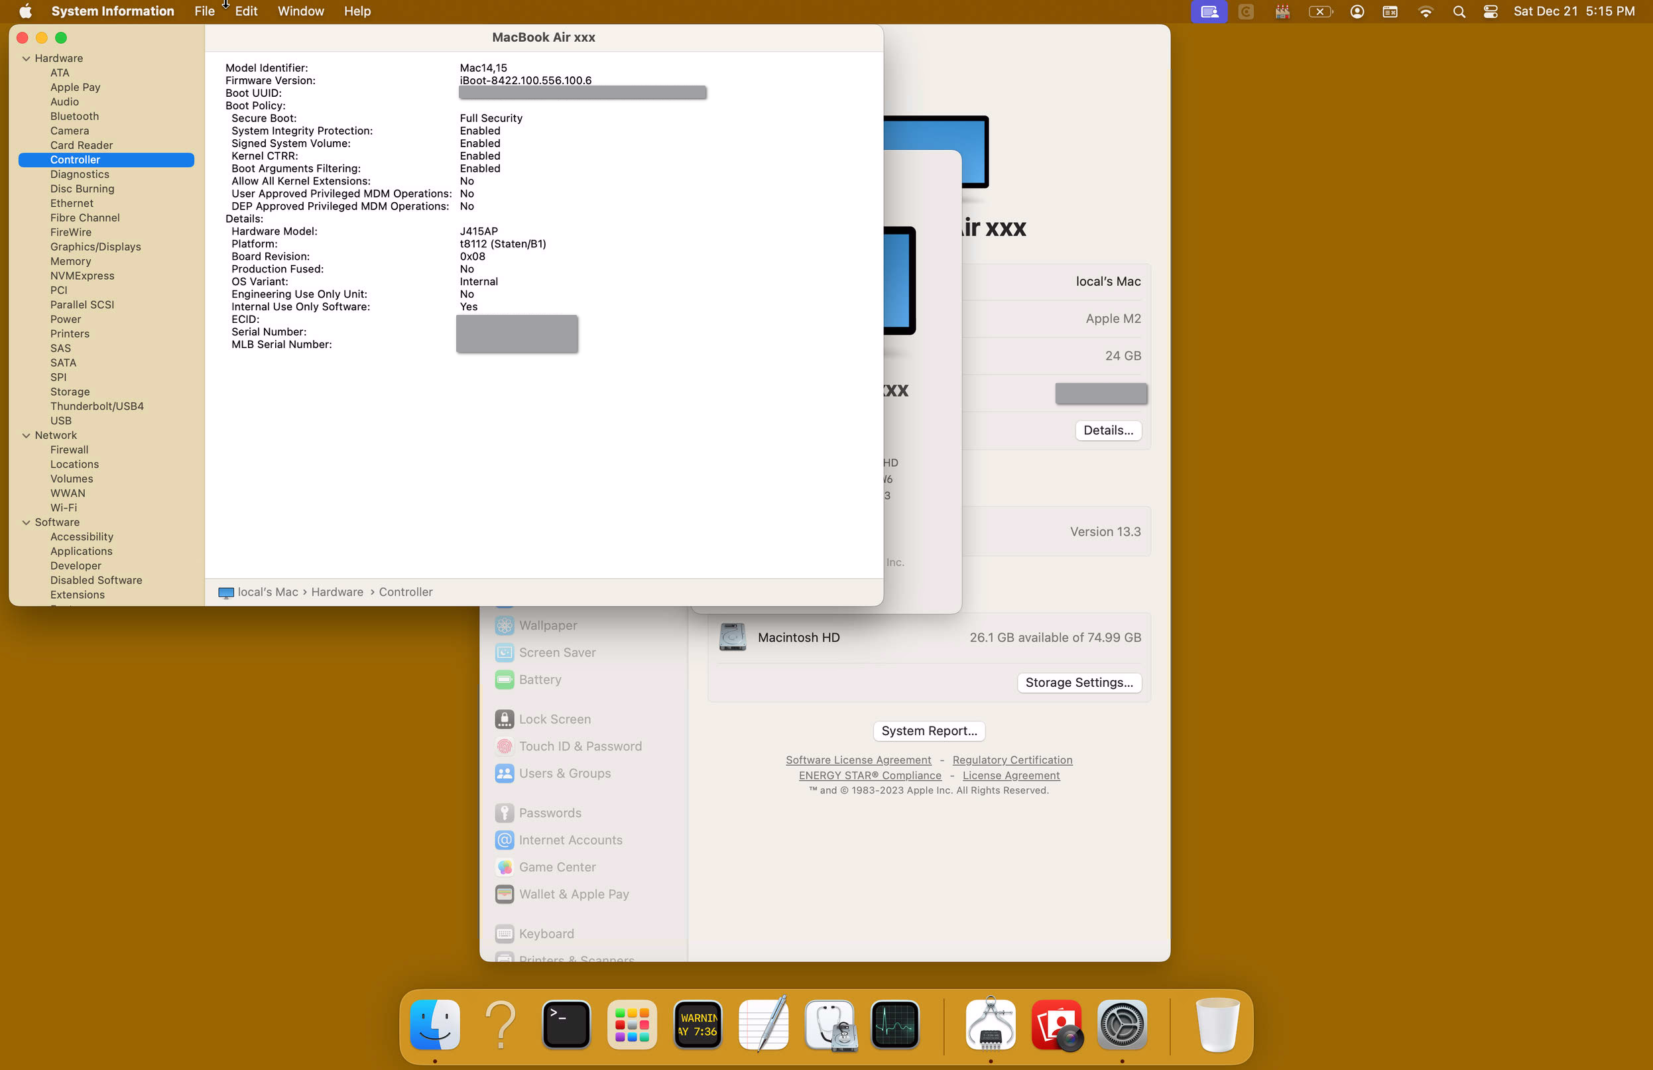Click Hardware in the path bar
Image resolution: width=1653 pixels, height=1070 pixels.
(x=337, y=591)
